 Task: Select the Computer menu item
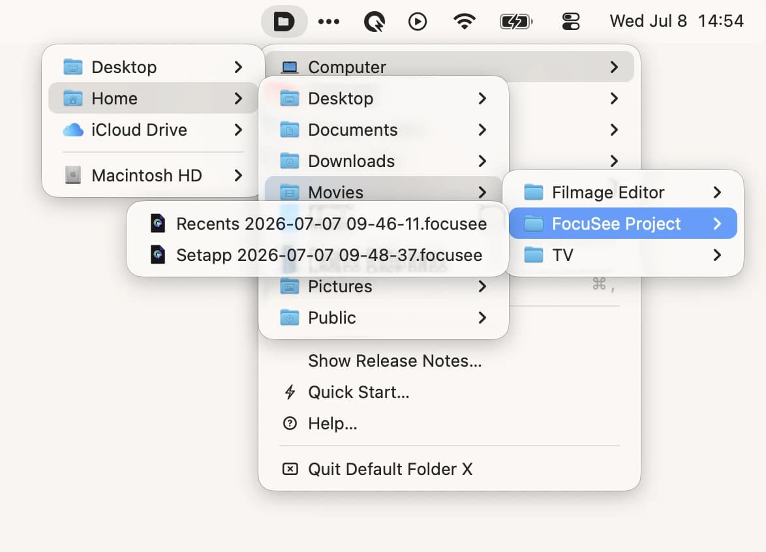[450, 67]
